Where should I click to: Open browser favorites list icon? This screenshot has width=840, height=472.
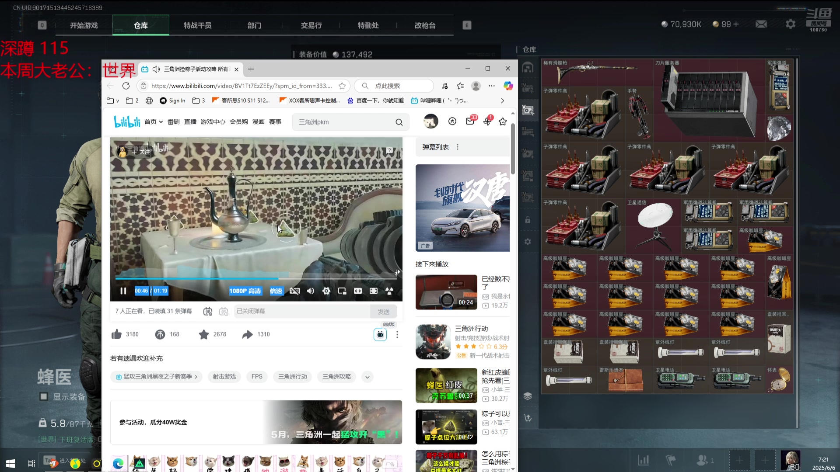(x=460, y=86)
